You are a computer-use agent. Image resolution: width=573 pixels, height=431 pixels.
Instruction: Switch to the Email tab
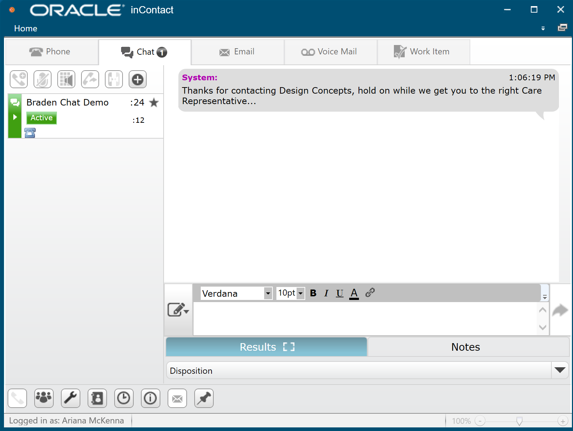tap(238, 52)
